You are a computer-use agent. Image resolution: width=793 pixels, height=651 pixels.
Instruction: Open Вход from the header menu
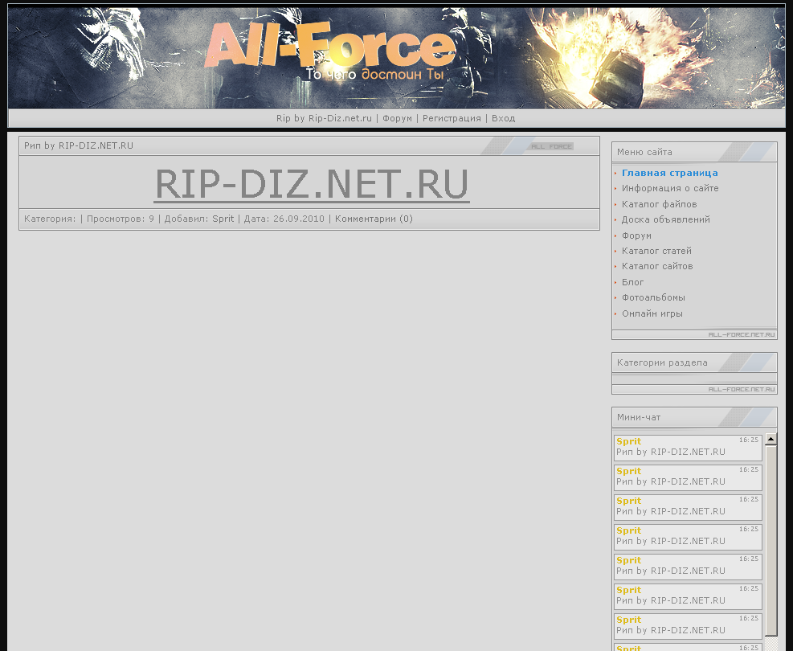(503, 117)
